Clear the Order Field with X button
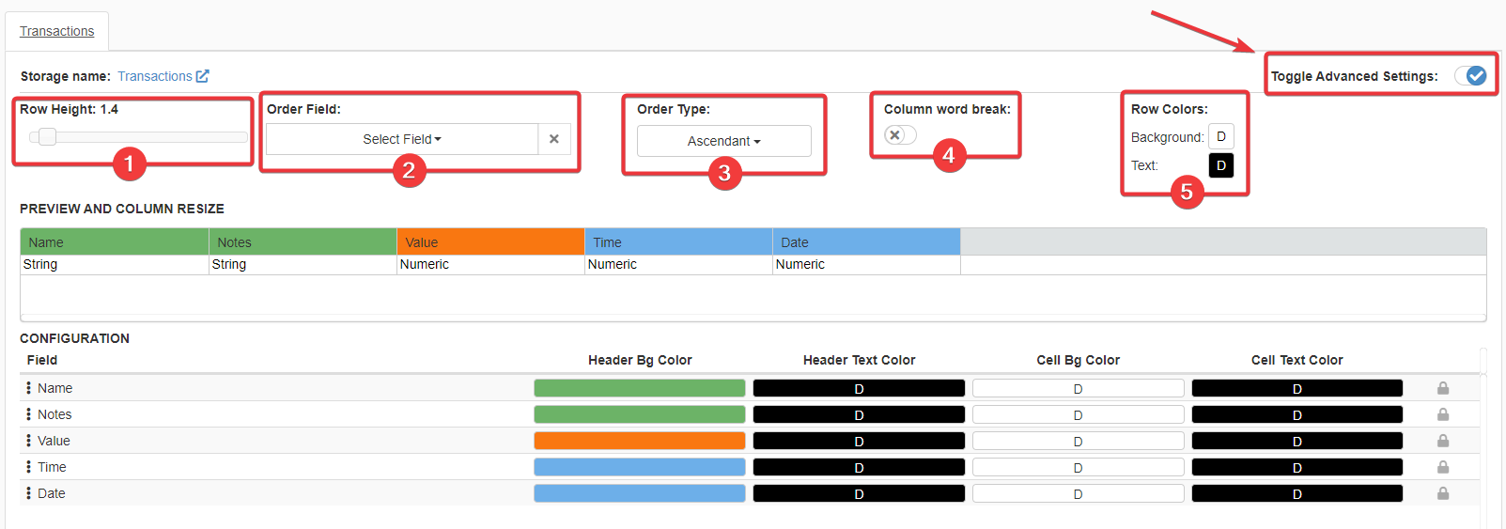 point(554,139)
